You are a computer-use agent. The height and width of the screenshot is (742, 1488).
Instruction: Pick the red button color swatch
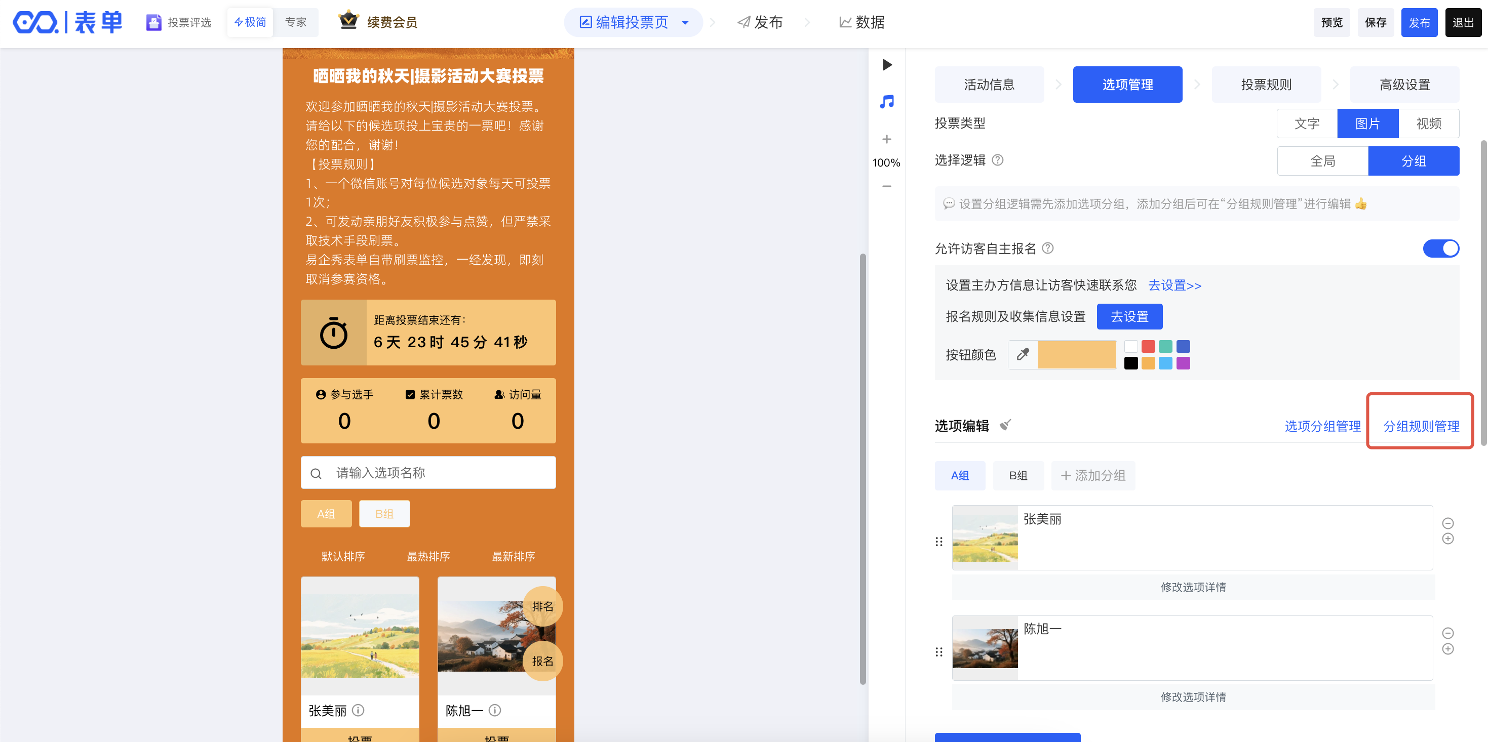click(1148, 347)
